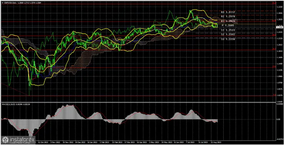Select the S1 support level label
This screenshot has height=146, width=285.
228,30
